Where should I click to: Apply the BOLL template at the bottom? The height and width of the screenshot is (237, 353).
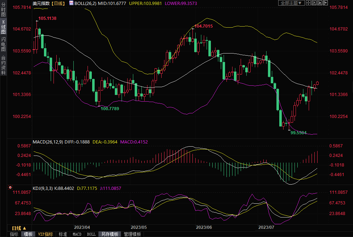91,234
